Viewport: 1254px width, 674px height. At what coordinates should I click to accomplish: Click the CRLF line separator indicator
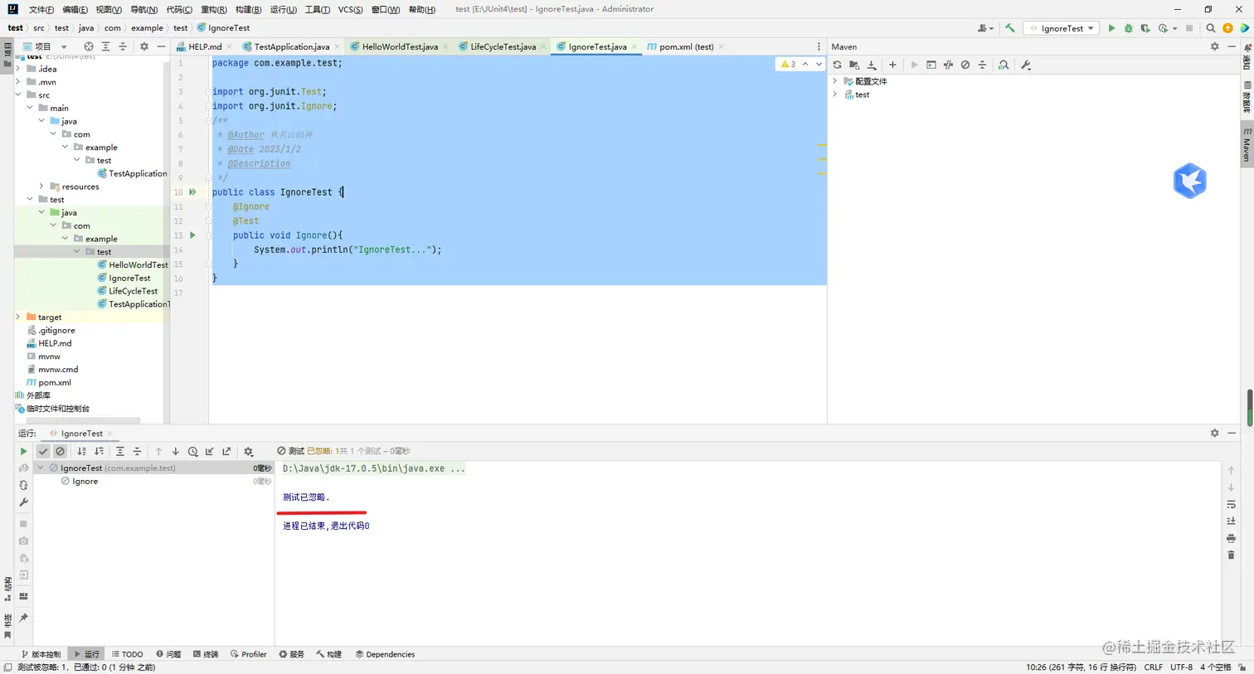pos(1153,667)
